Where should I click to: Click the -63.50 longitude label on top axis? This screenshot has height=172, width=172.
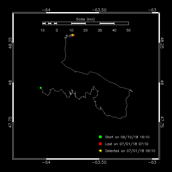point(99,10)
